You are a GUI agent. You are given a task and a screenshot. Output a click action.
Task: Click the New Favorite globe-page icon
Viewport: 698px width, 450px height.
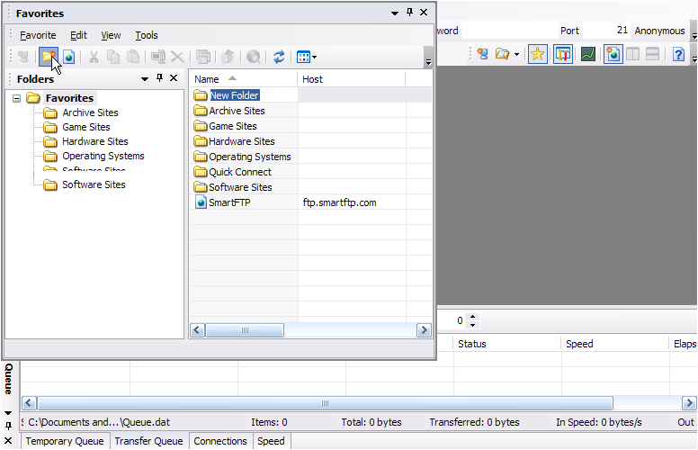pyautogui.click(x=68, y=57)
